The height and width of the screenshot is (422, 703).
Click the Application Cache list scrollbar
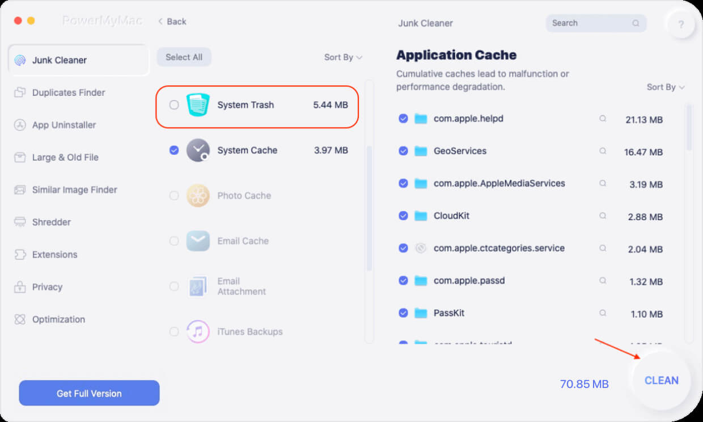click(689, 127)
